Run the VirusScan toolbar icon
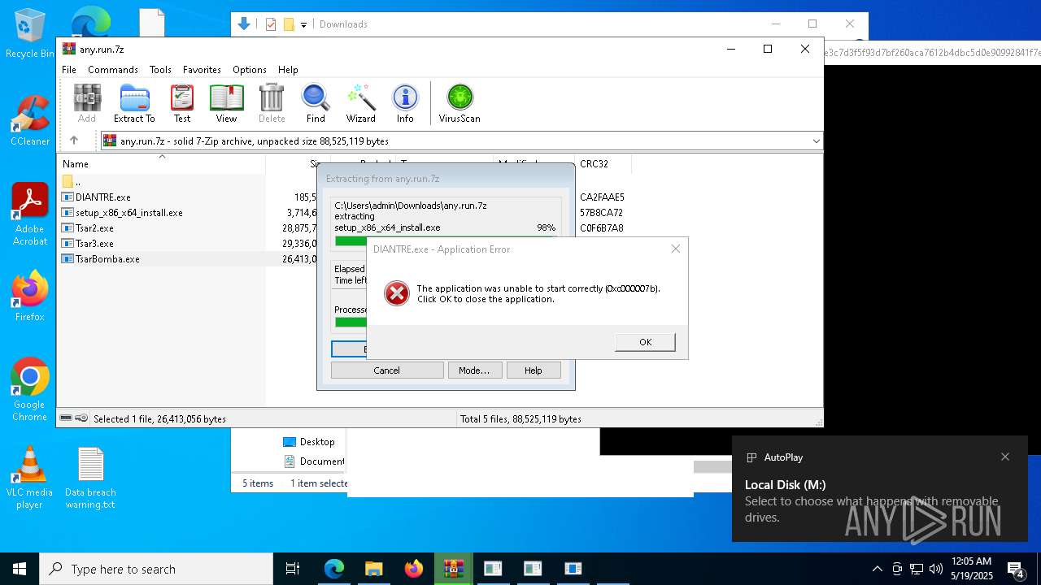Screen dimensions: 1041x585 coord(460,103)
